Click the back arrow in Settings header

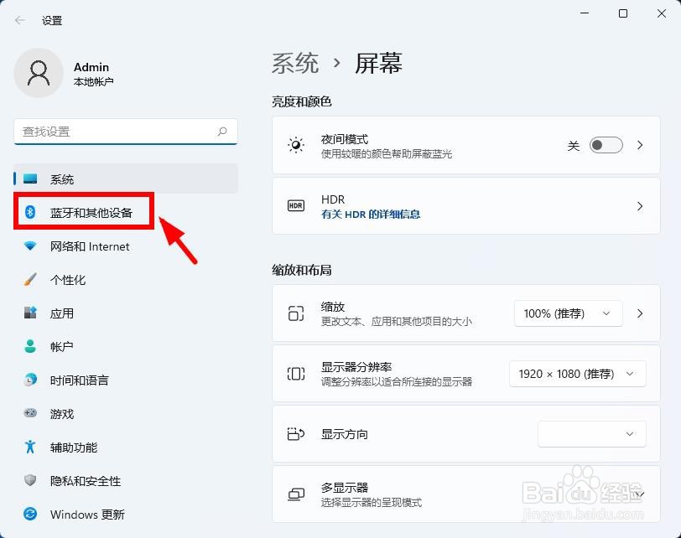(x=20, y=20)
